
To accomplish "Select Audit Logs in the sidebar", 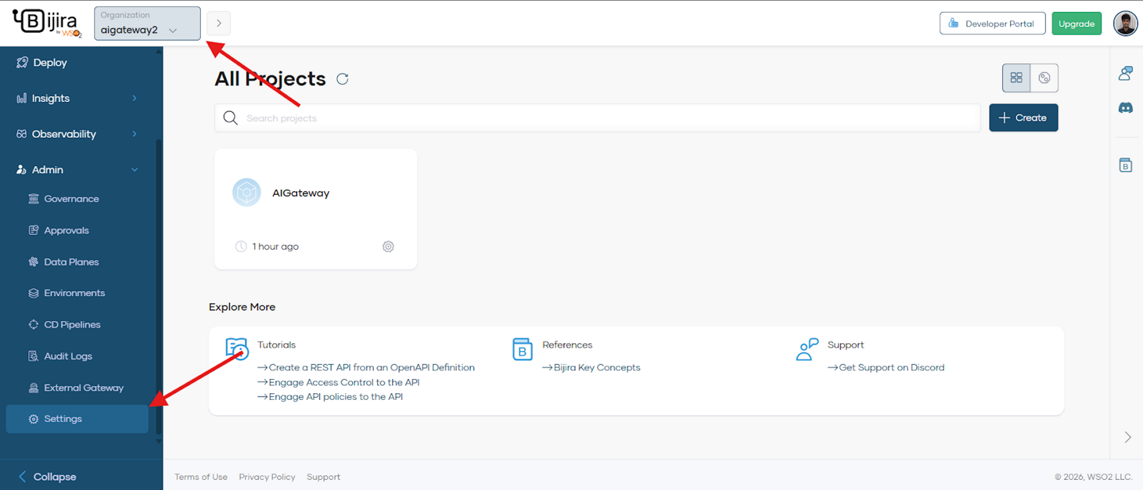I will [x=68, y=356].
